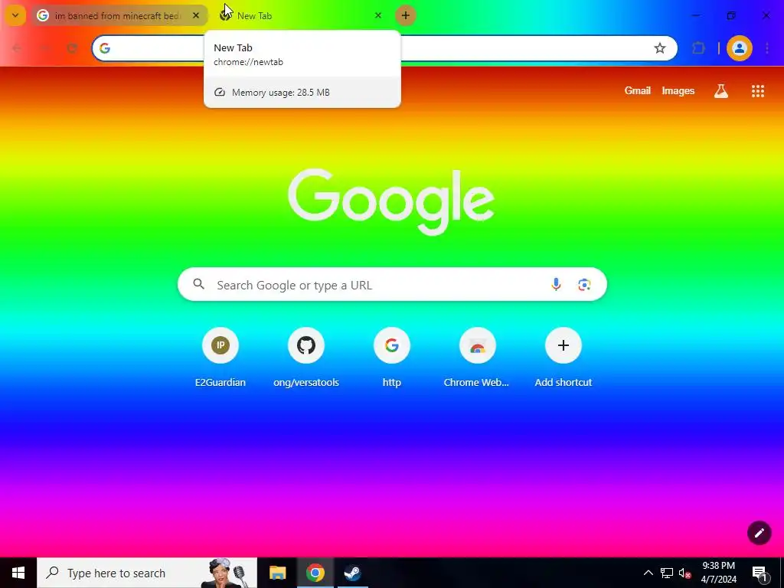Click the Google search box
The height and width of the screenshot is (588, 784).
[x=392, y=285]
